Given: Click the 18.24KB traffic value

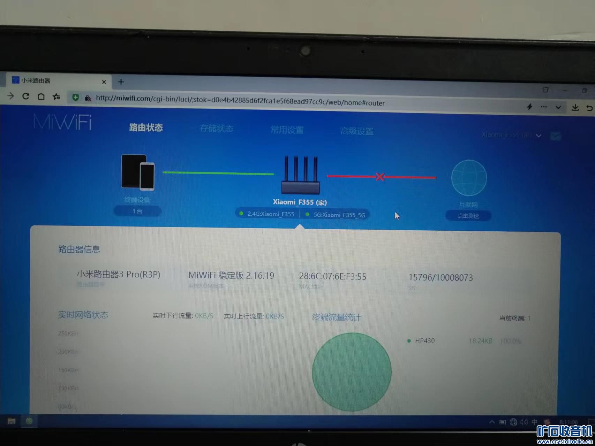Looking at the screenshot, I should pos(480,341).
